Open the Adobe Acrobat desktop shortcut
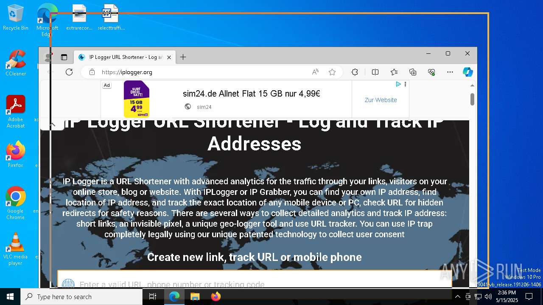Image resolution: width=543 pixels, height=305 pixels. [16, 112]
